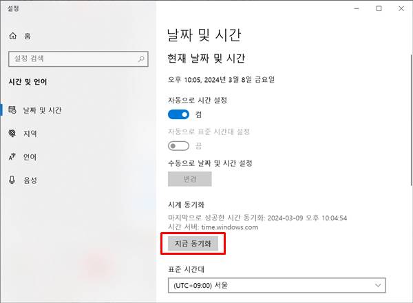
Task: Click the 시계 동기화 heading
Action: tap(187, 205)
